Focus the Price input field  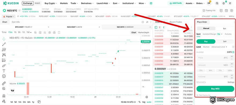[215, 58]
